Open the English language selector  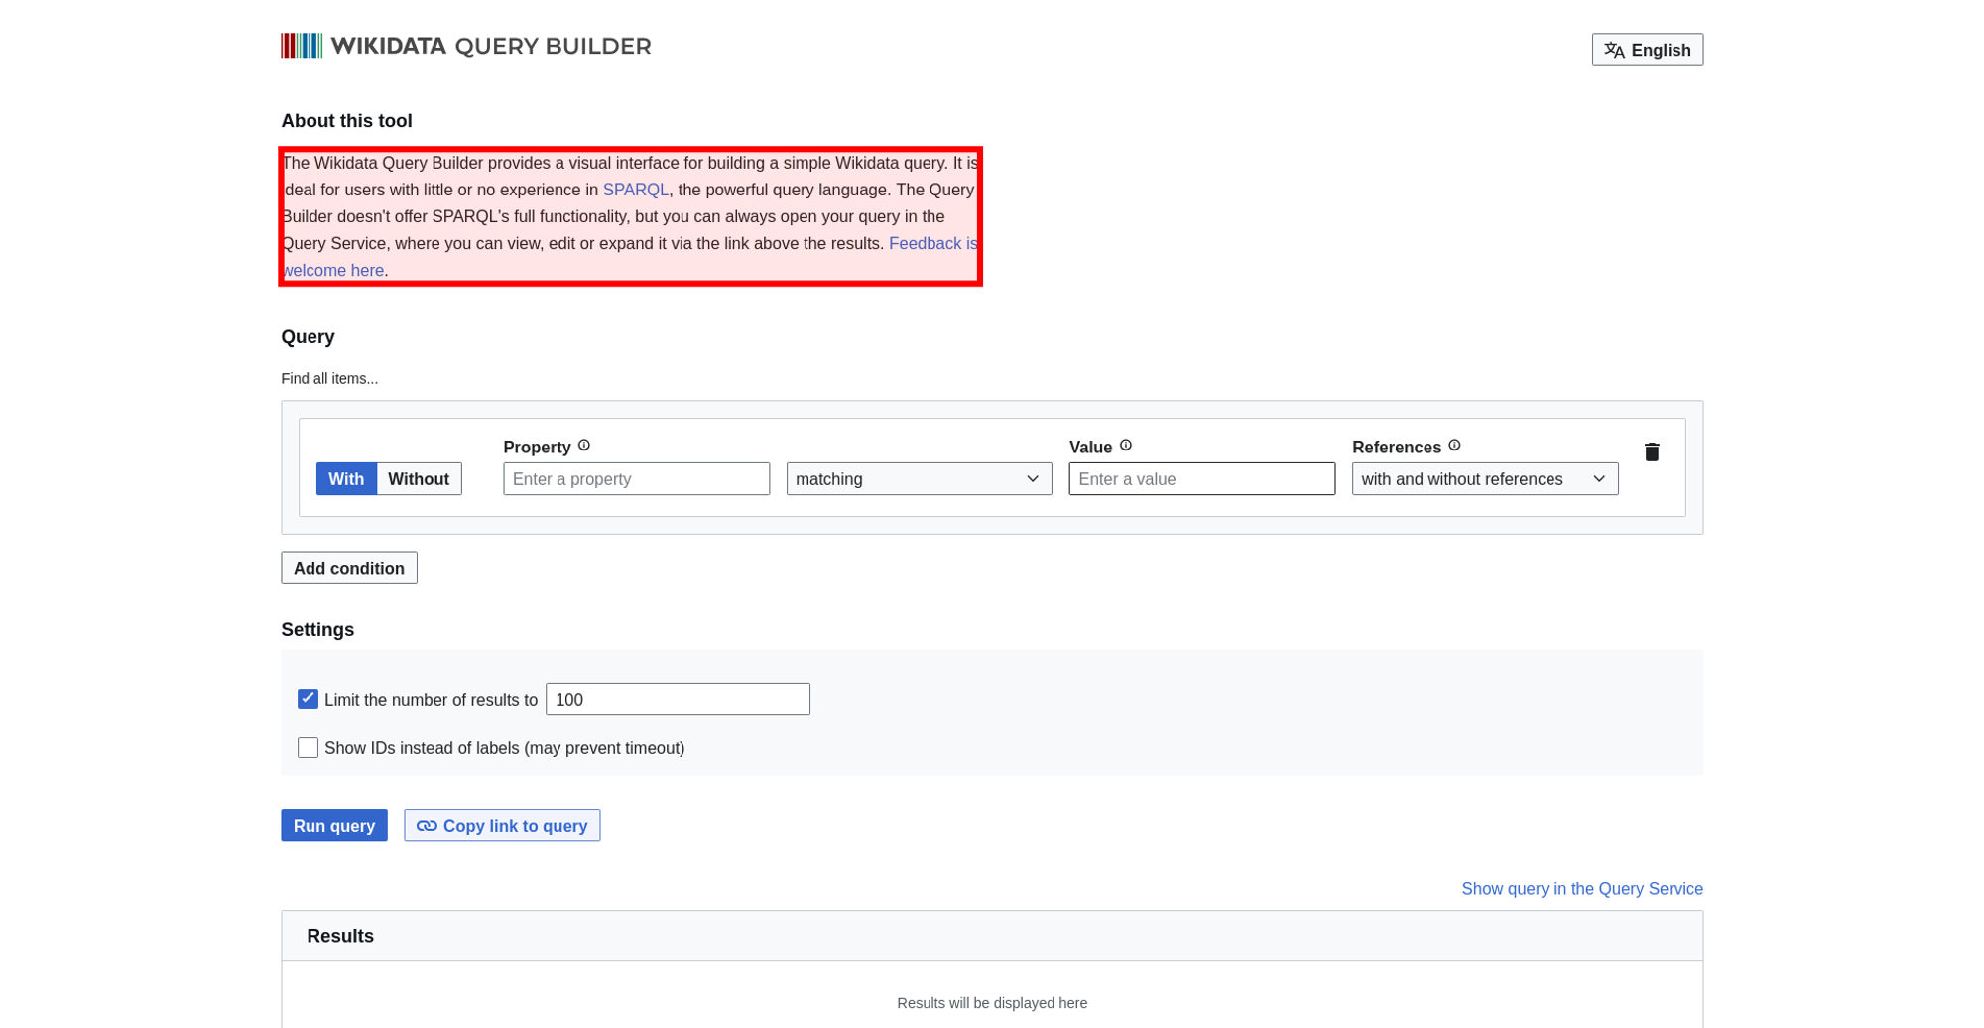click(1647, 50)
